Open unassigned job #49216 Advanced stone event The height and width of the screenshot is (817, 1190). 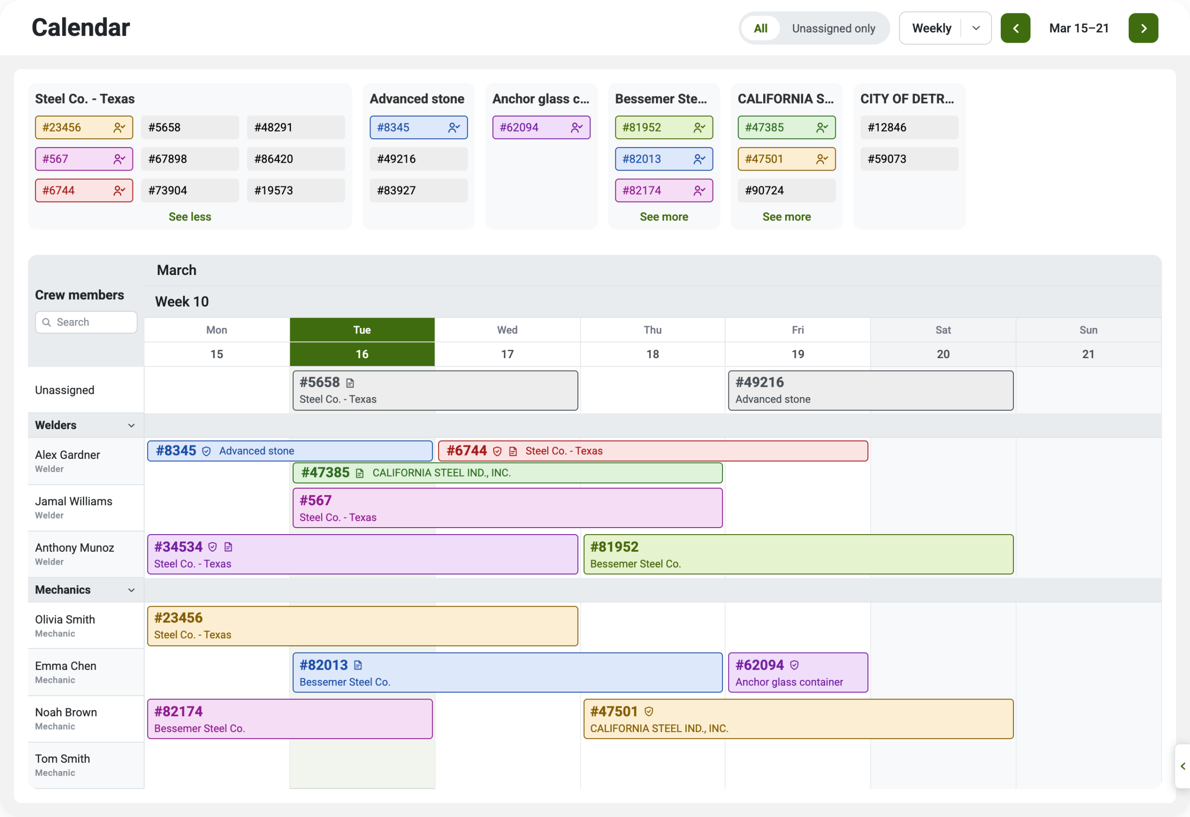870,391
